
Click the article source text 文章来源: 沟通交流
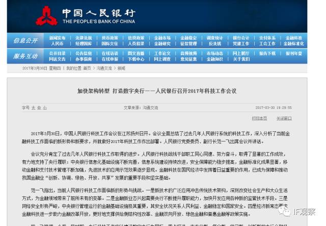tap(141, 108)
